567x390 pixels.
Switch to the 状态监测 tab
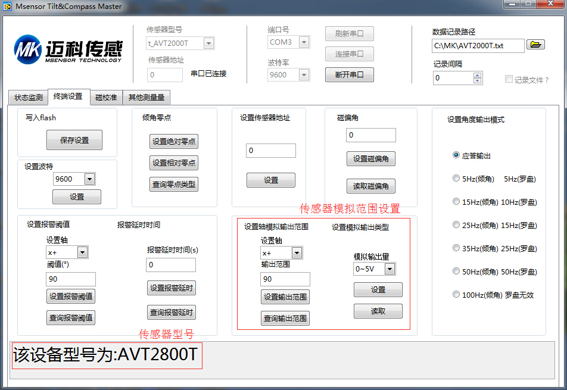(x=28, y=98)
